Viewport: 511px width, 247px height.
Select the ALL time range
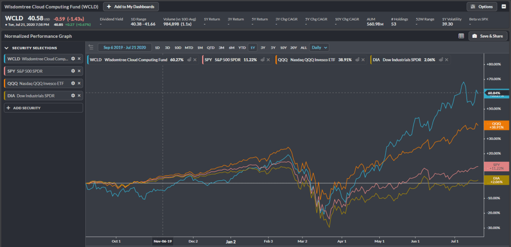coord(303,47)
